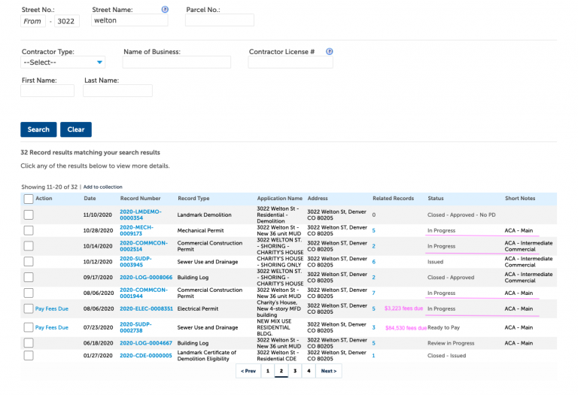Check row for 2020-MECH-0009173
578x395 pixels.
29,231
